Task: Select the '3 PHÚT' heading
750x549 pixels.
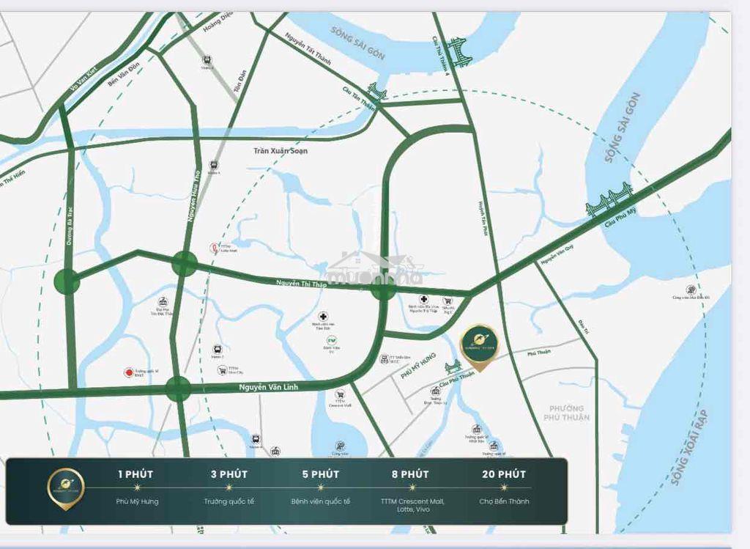Action: pos(229,474)
